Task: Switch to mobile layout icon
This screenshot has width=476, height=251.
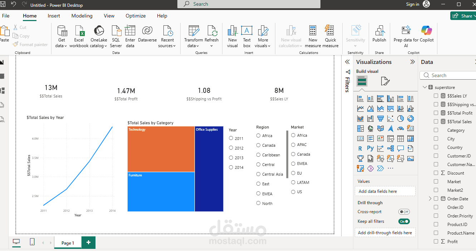Action: point(32,242)
